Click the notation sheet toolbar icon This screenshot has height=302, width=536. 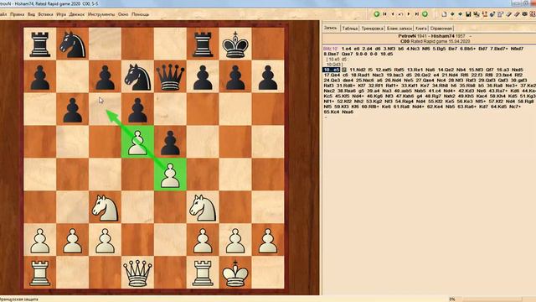pos(501,14)
